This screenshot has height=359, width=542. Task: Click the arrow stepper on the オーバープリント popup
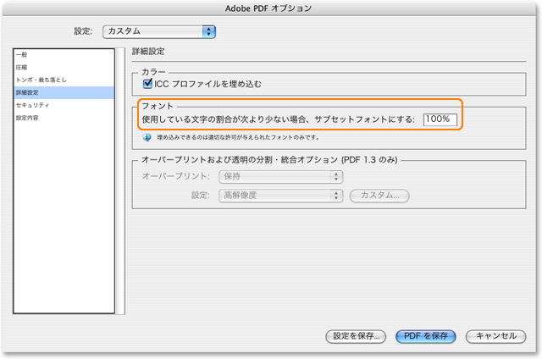pyautogui.click(x=336, y=177)
